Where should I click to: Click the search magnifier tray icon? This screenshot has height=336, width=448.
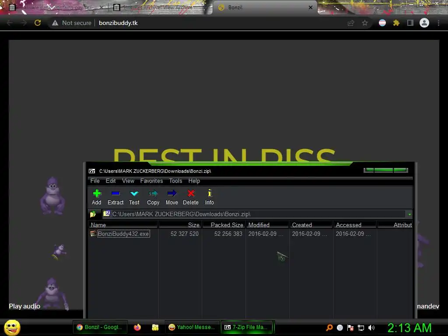pyautogui.click(x=329, y=328)
